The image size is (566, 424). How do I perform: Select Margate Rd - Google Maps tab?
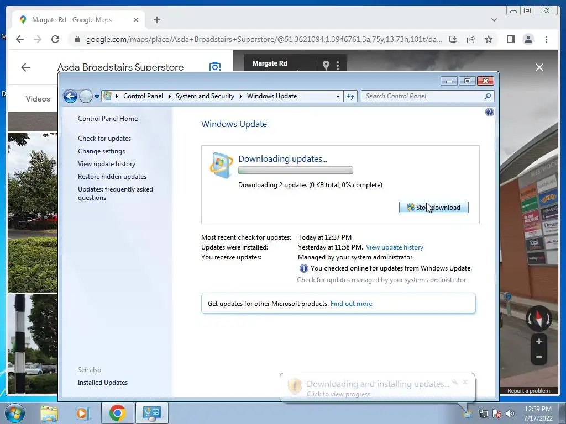coord(71,20)
